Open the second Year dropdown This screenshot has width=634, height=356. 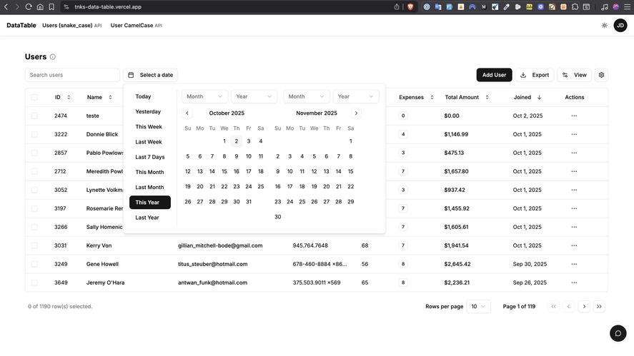point(355,96)
